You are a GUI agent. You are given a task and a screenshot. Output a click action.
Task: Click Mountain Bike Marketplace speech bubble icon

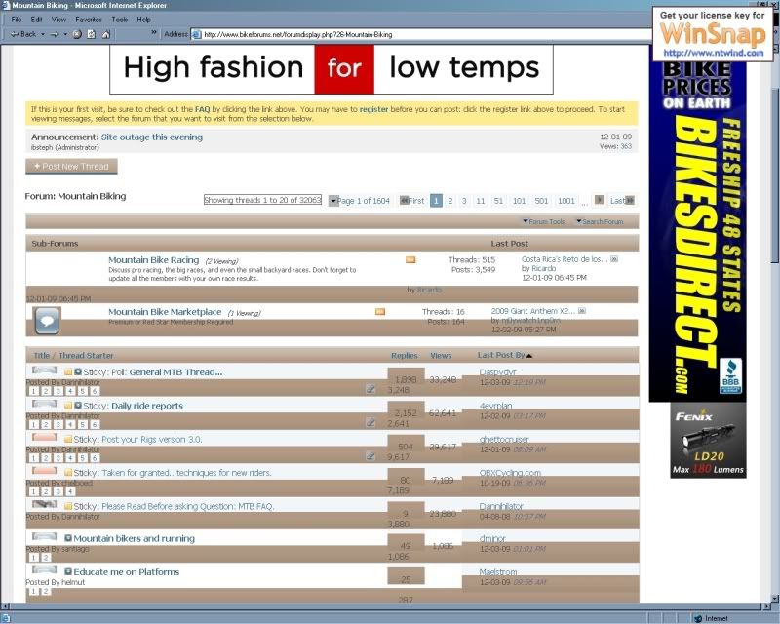(x=47, y=318)
